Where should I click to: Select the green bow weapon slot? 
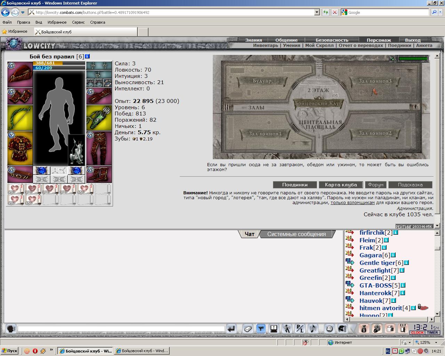pos(20,118)
